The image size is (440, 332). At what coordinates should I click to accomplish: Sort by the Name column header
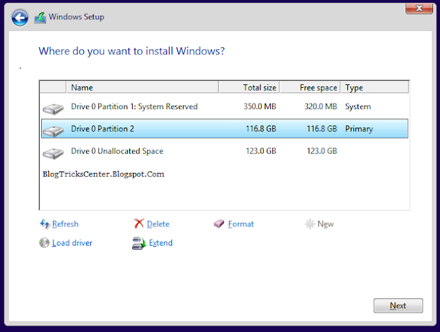pos(142,87)
